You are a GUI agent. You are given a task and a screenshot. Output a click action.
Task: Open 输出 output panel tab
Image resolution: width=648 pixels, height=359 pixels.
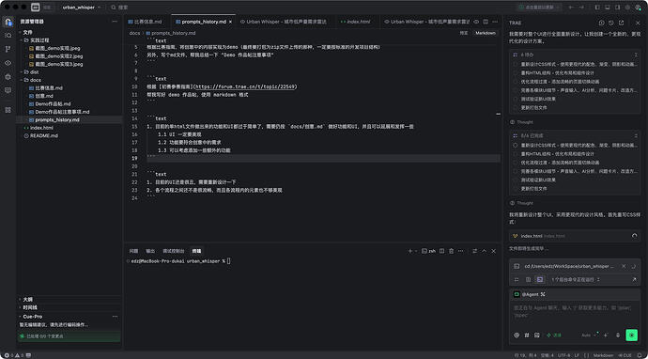coord(150,251)
